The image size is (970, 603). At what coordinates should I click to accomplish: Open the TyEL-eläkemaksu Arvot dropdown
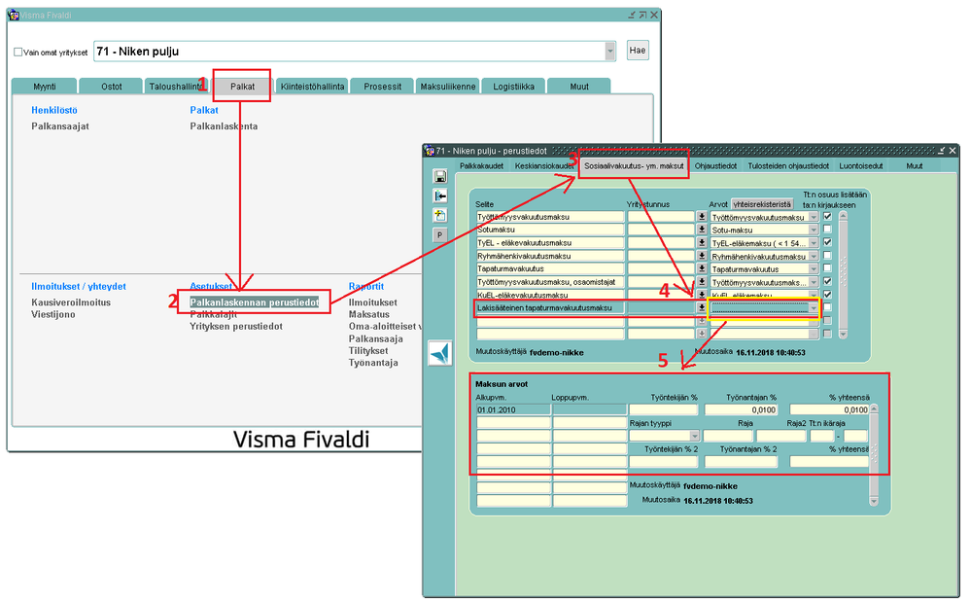point(814,243)
